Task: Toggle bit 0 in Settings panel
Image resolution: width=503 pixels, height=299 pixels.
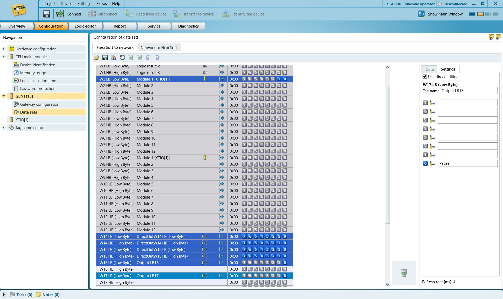Action: 425,163
